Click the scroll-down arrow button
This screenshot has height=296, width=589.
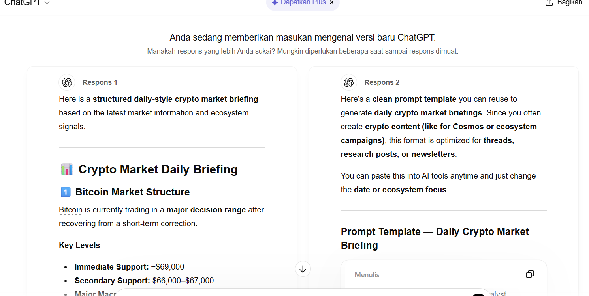(303, 269)
